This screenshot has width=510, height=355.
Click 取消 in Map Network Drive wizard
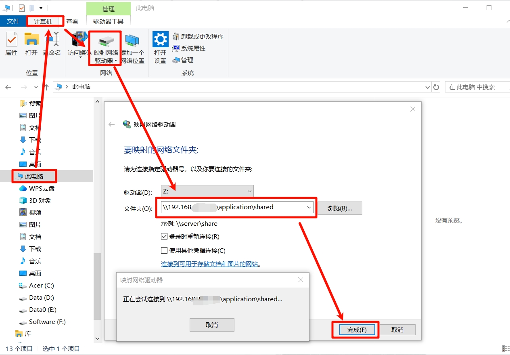click(x=397, y=330)
